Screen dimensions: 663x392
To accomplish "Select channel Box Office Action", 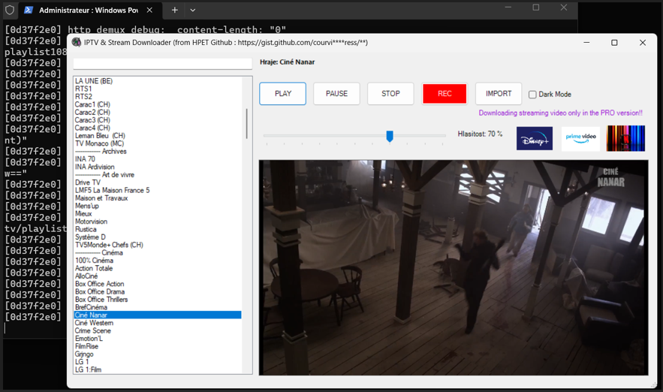I will click(x=158, y=284).
